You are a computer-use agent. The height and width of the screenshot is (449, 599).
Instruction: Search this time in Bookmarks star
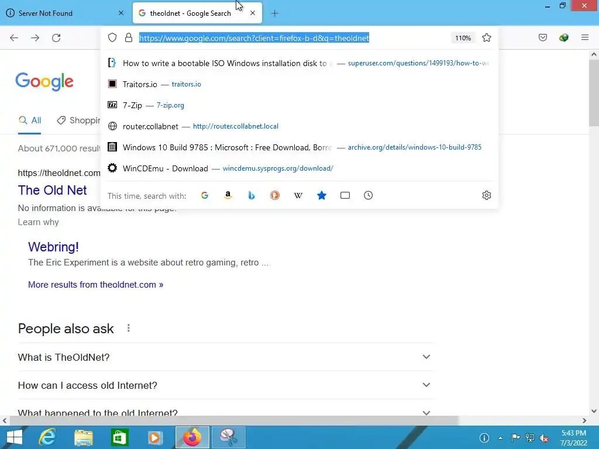tap(322, 195)
